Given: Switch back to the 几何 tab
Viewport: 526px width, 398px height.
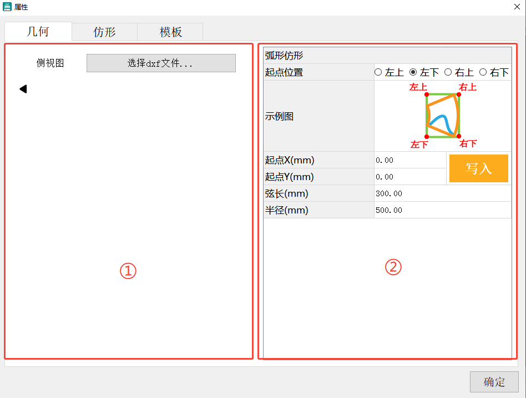Looking at the screenshot, I should 38,32.
